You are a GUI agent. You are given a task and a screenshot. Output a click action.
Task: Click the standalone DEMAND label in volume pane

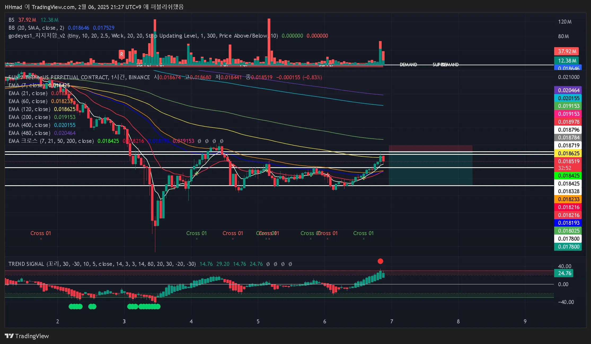point(408,65)
